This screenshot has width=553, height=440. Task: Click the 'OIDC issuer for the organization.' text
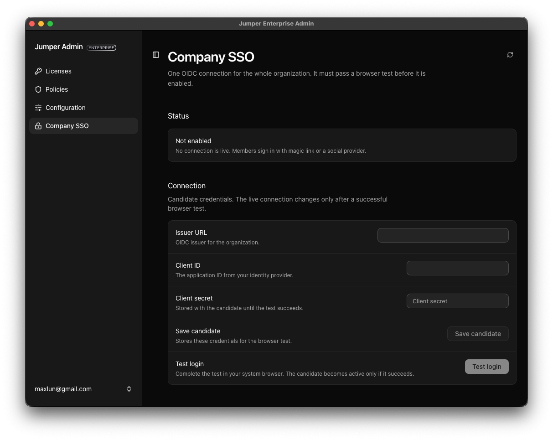click(x=217, y=243)
